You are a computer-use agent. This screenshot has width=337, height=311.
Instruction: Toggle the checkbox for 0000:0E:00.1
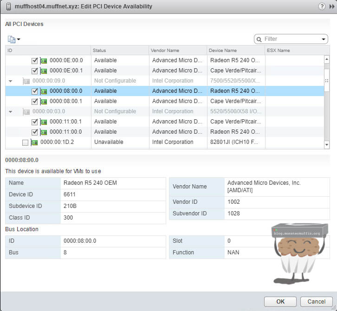click(x=34, y=71)
